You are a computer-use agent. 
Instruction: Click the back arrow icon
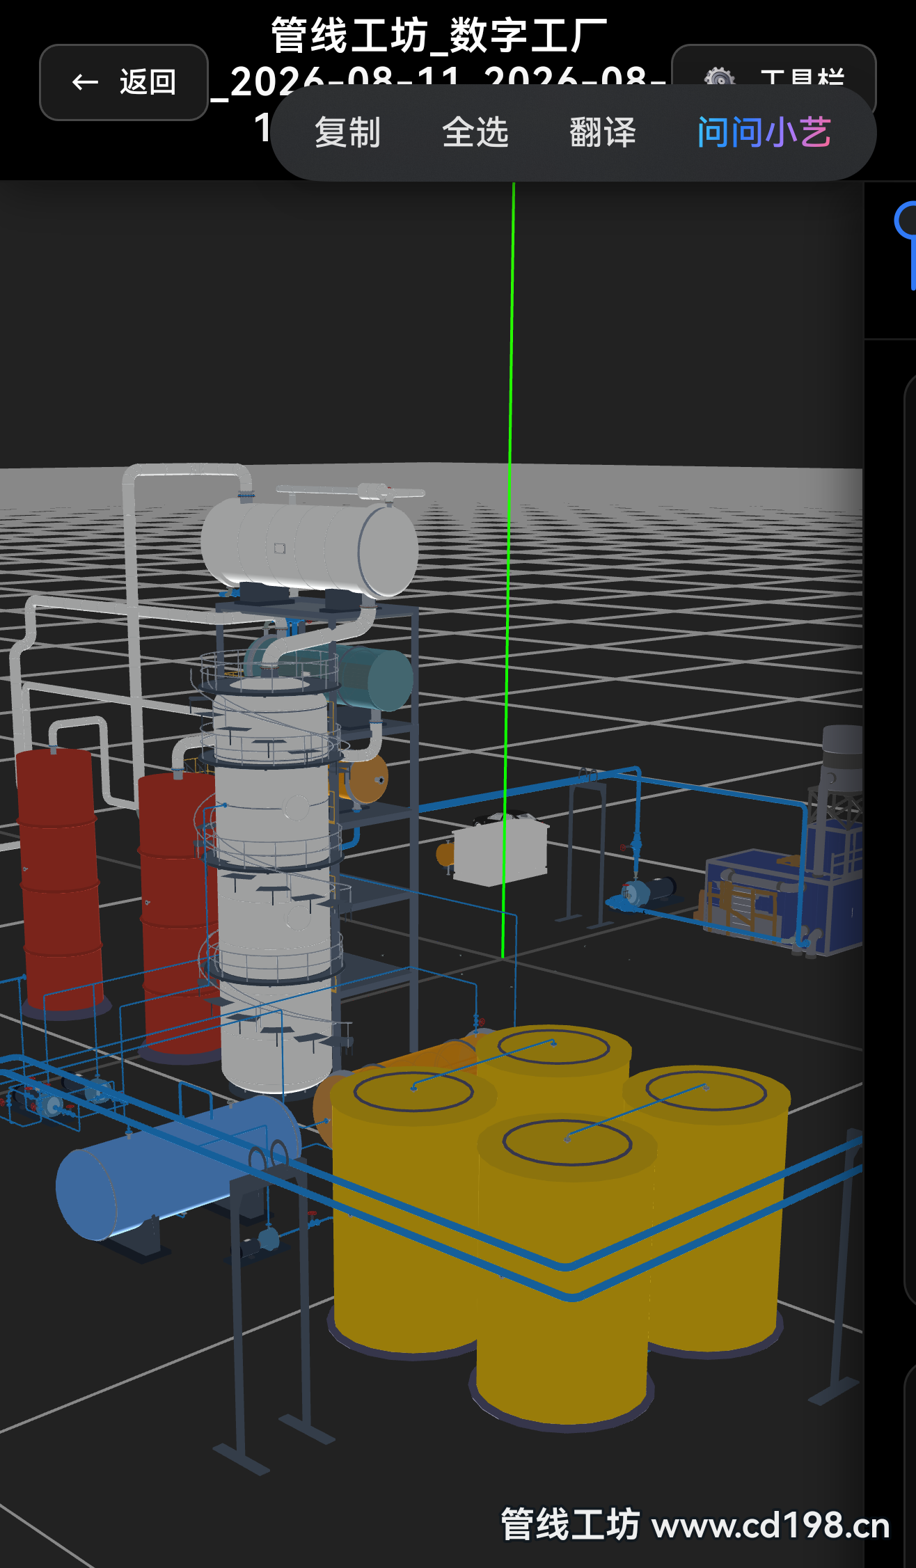point(85,82)
